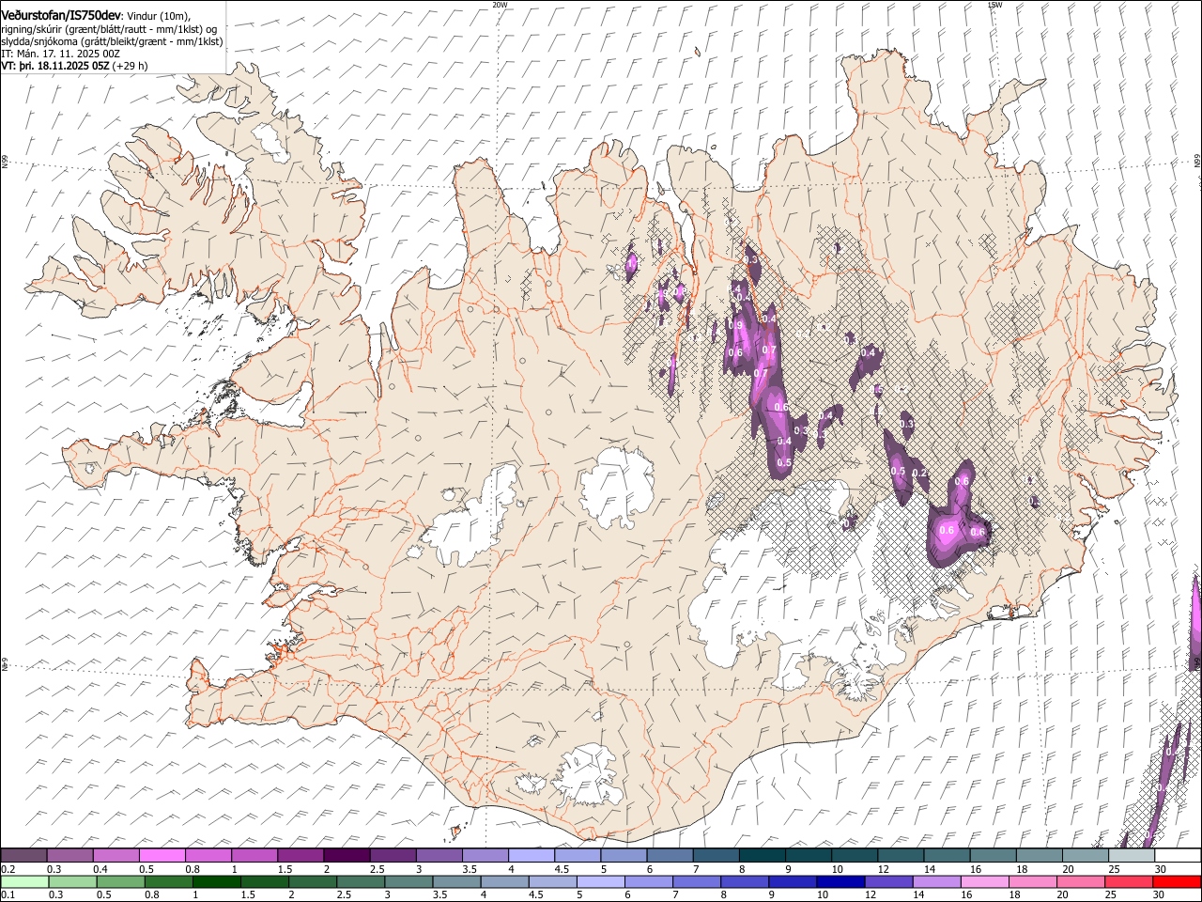Click light grey upper swatch between 25 and 30
The height and width of the screenshot is (902, 1202).
[1131, 856]
